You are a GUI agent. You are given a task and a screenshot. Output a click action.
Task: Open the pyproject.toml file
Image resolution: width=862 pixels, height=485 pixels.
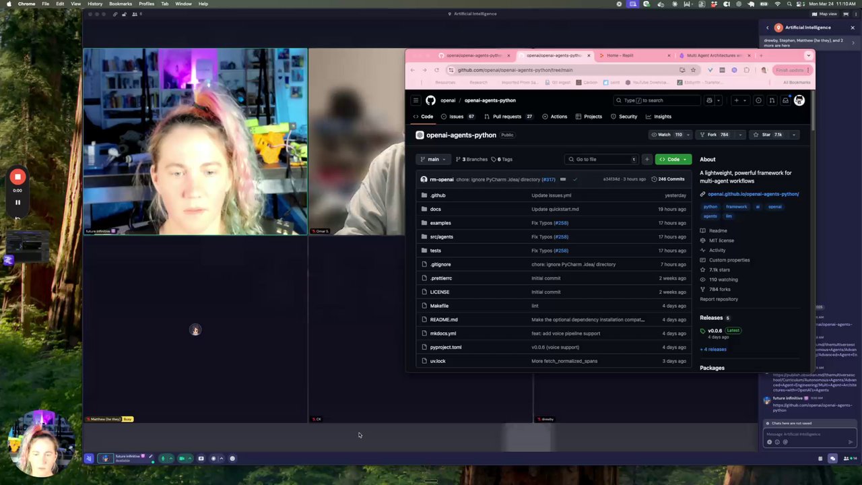[446, 347]
